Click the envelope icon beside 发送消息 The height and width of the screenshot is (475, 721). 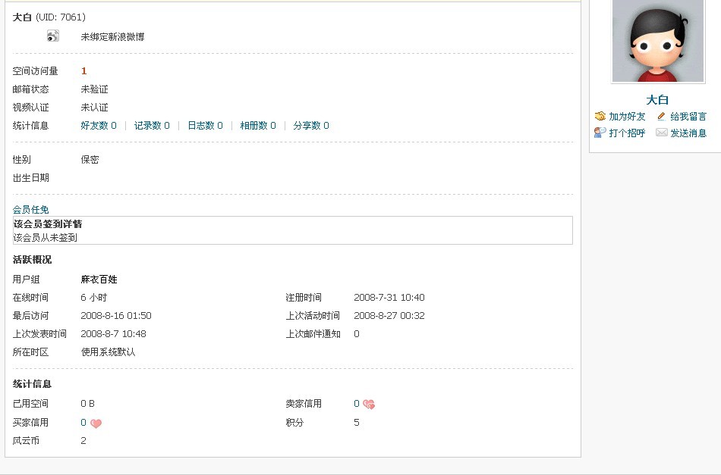661,133
